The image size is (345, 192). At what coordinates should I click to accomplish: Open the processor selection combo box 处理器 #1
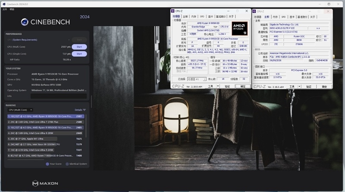(x=197, y=79)
